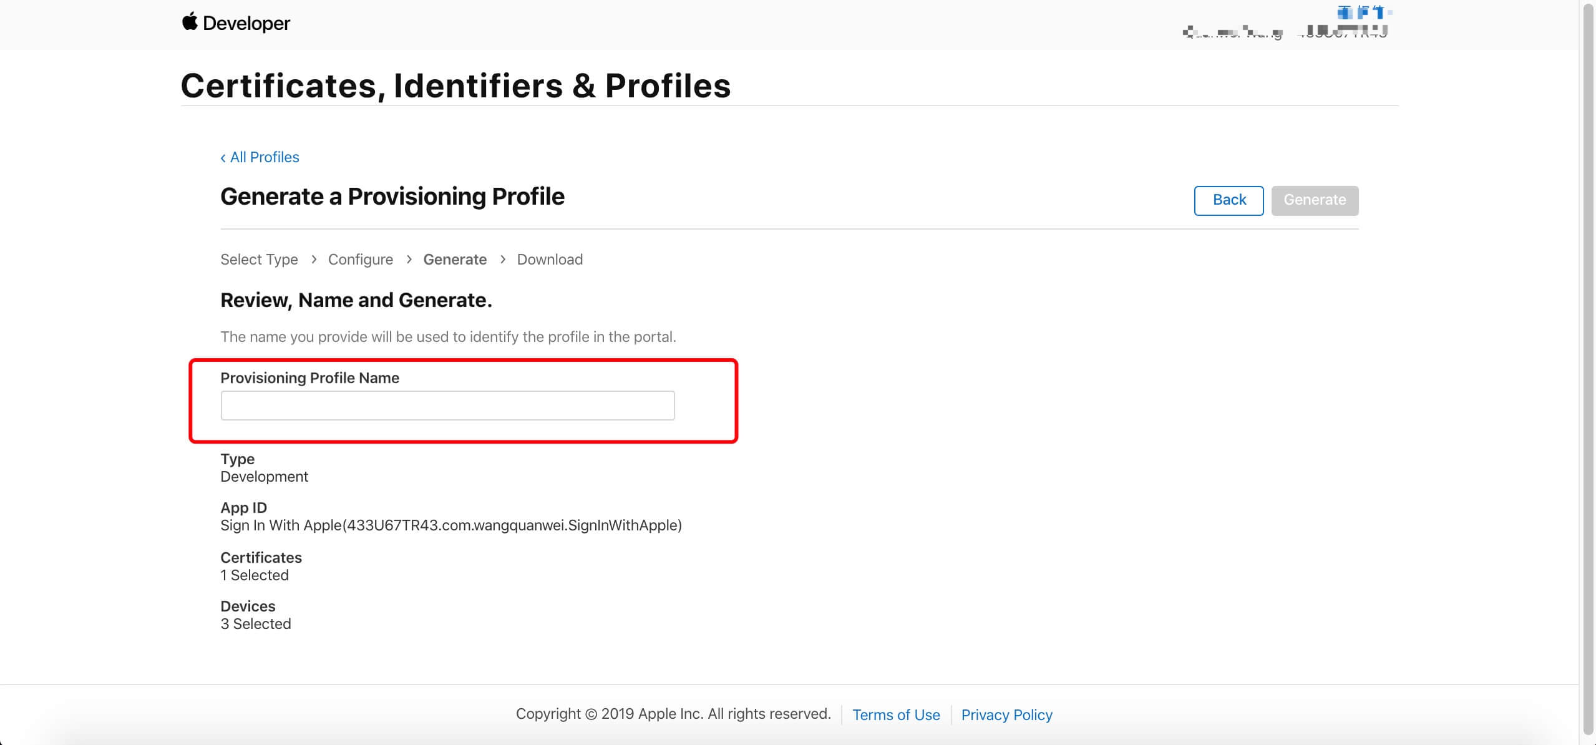
Task: Go back to All Profiles
Action: [x=260, y=157]
